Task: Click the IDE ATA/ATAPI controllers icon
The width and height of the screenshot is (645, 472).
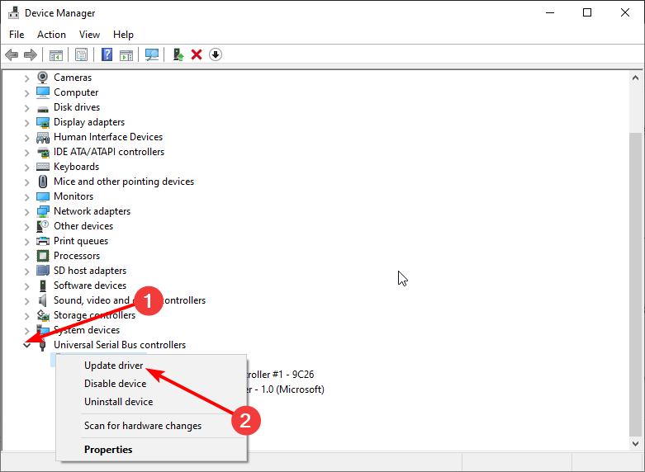Action: point(43,152)
